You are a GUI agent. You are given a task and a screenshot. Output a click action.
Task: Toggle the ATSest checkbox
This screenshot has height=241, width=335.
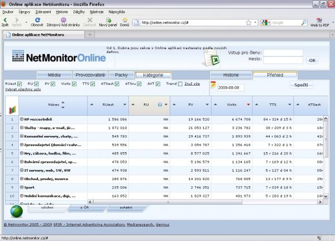[x=117, y=84]
